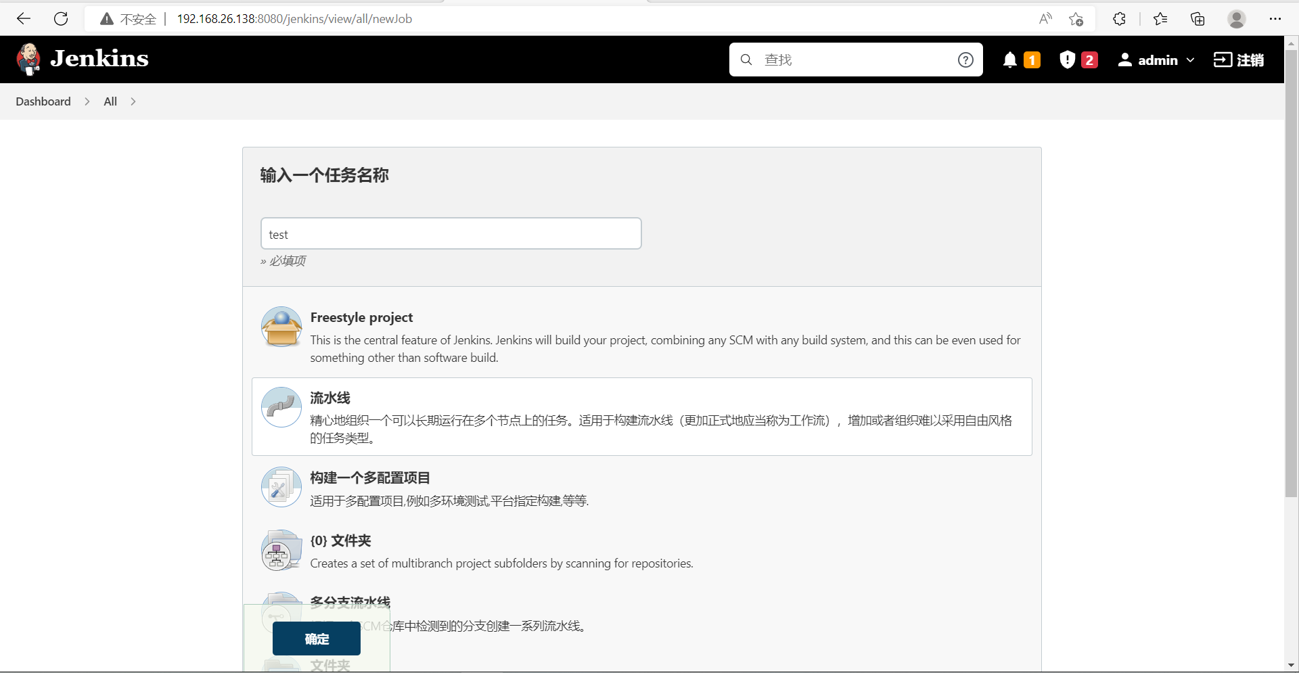The width and height of the screenshot is (1299, 673).
Task: Open notifications bell icon
Action: click(x=1009, y=60)
